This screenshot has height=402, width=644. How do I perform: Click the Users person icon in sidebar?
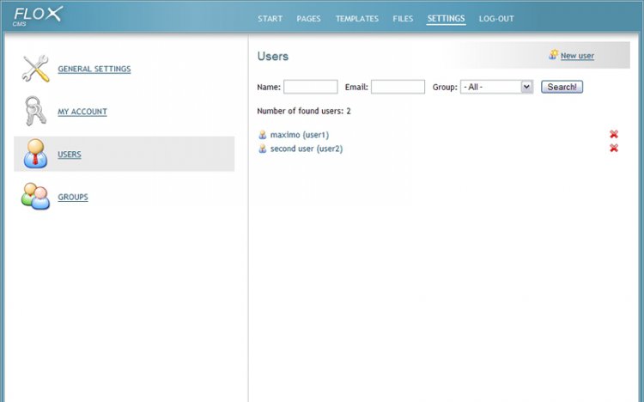point(35,154)
